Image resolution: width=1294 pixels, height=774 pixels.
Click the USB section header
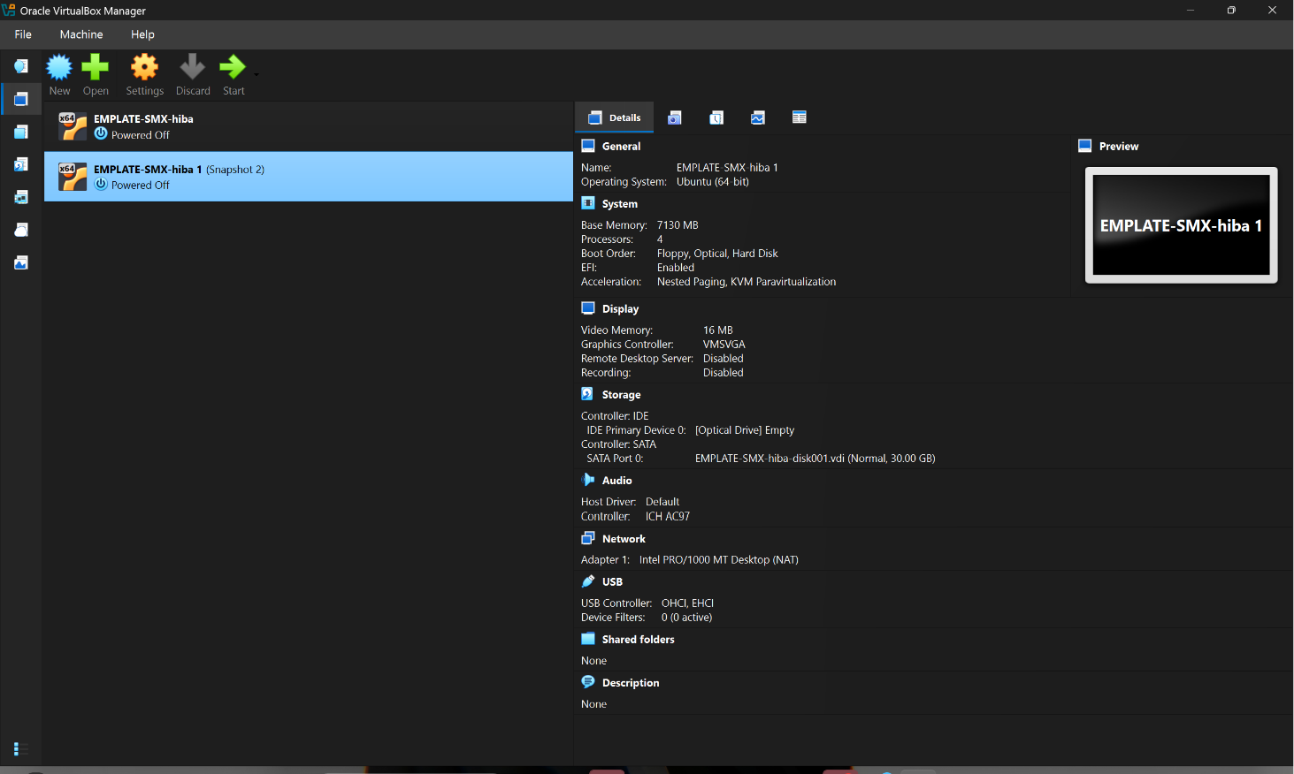[x=612, y=582]
